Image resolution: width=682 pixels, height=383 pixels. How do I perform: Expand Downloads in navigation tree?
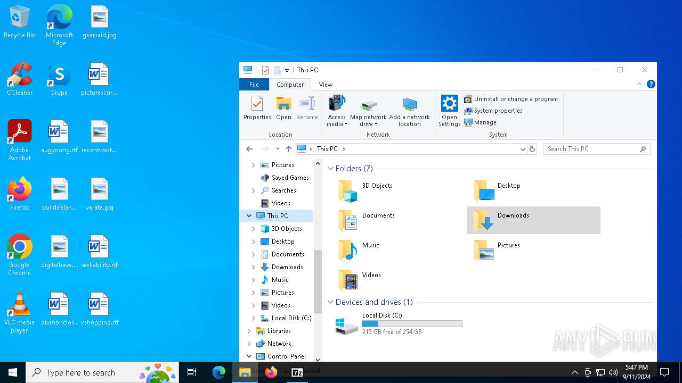254,267
